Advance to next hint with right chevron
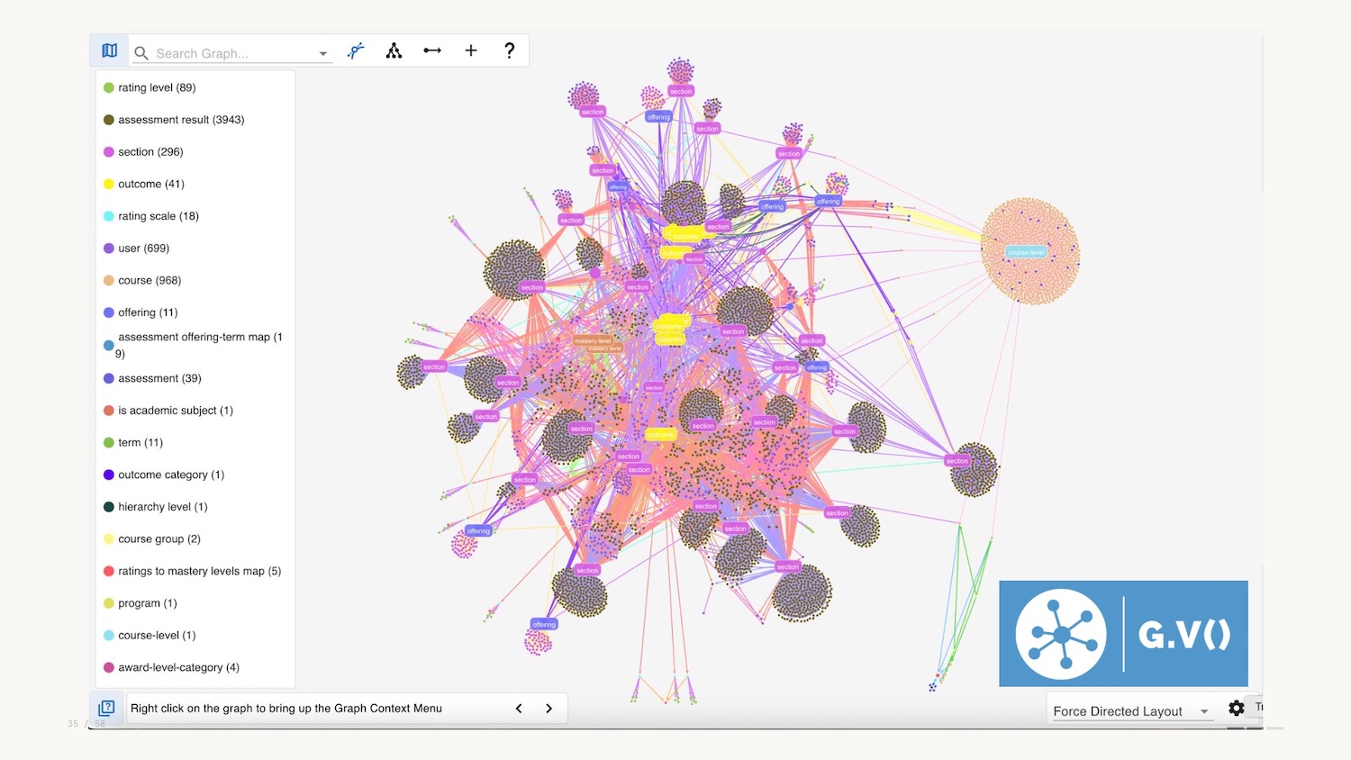The height and width of the screenshot is (760, 1351). pyautogui.click(x=549, y=708)
